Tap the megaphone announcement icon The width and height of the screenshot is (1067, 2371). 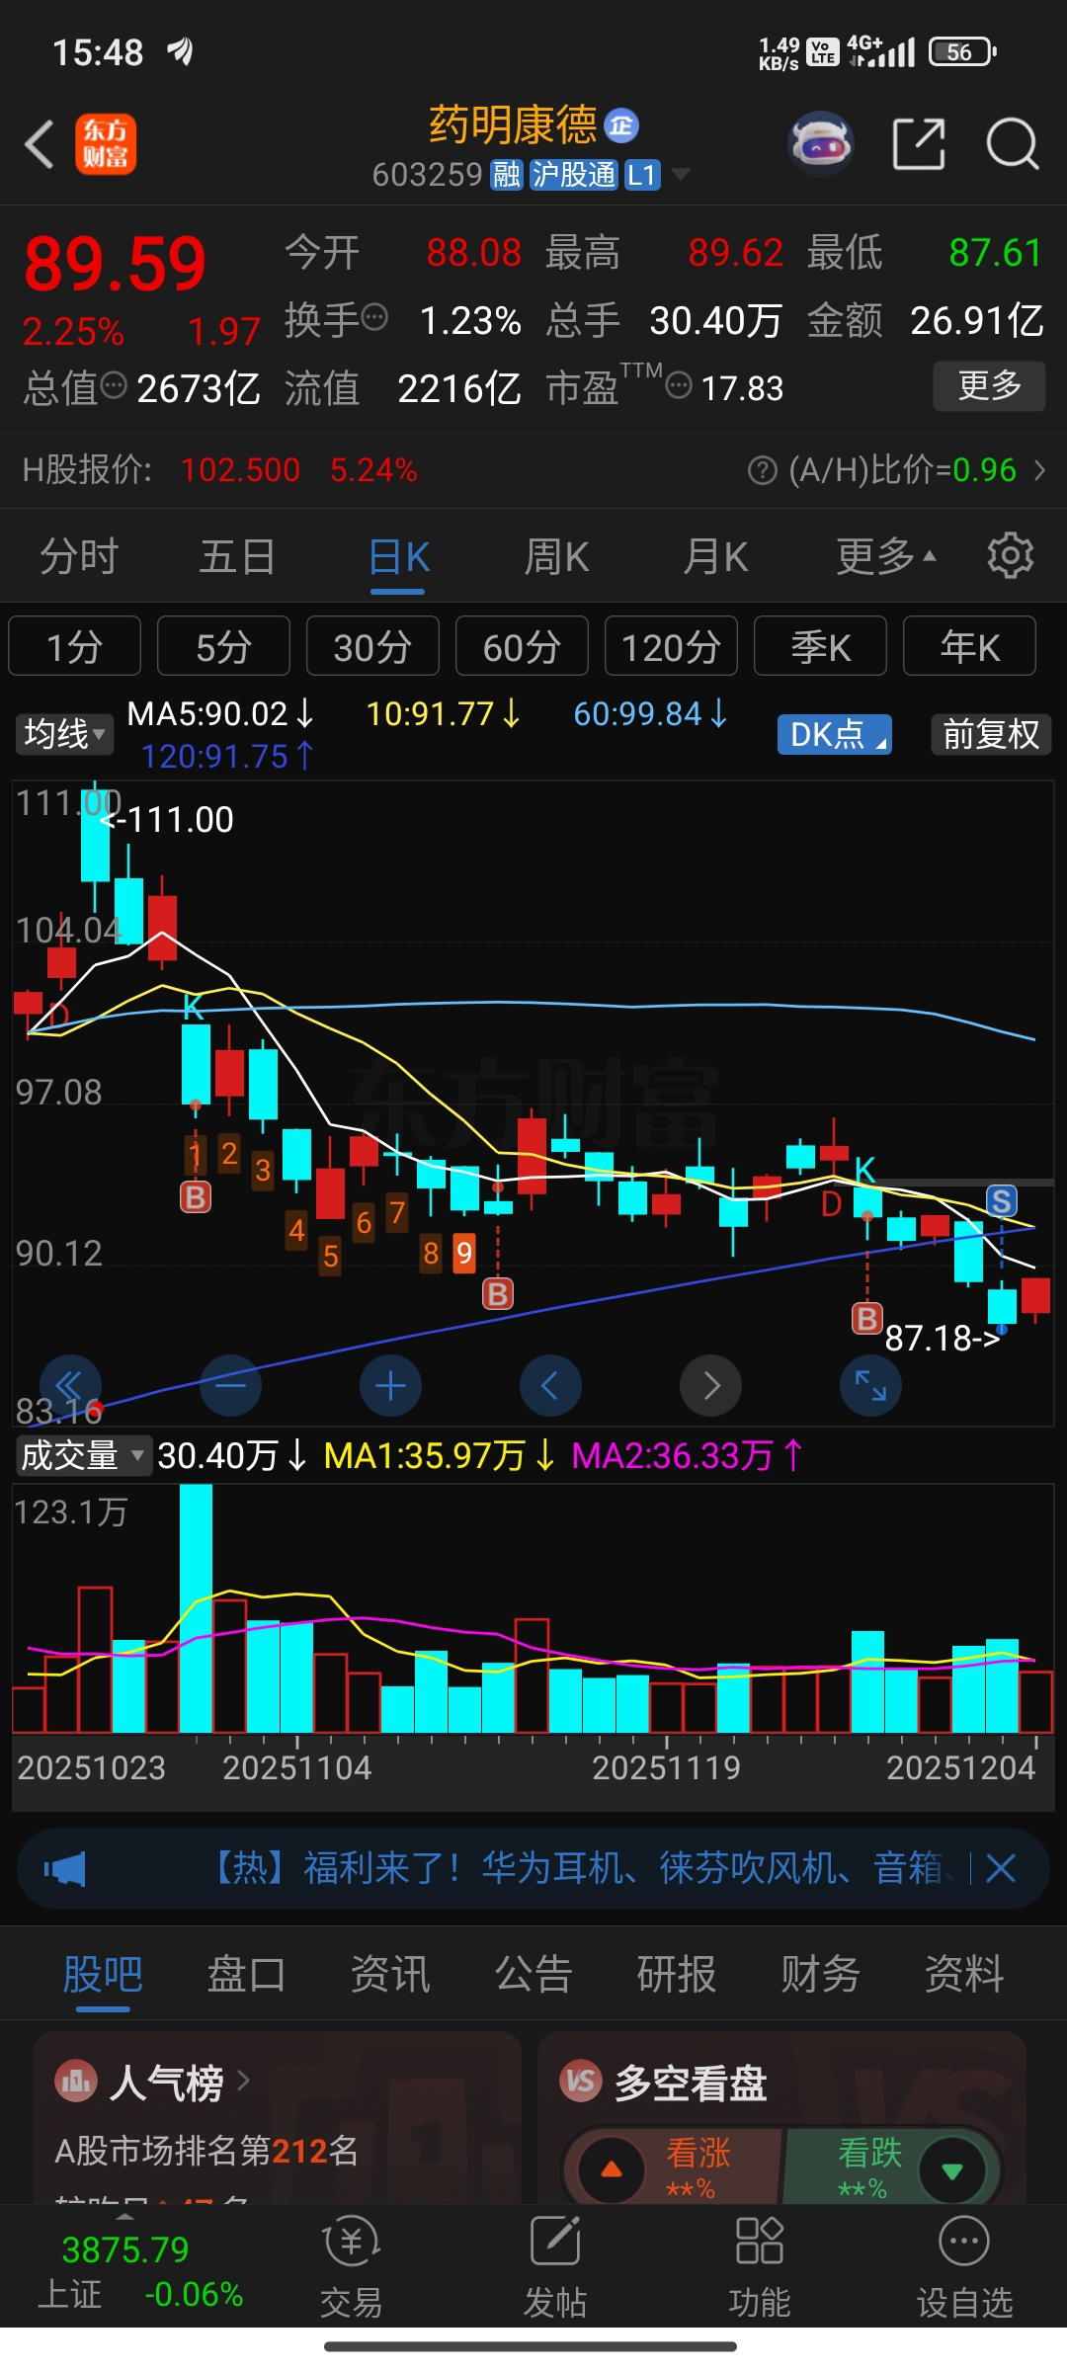coord(65,1868)
